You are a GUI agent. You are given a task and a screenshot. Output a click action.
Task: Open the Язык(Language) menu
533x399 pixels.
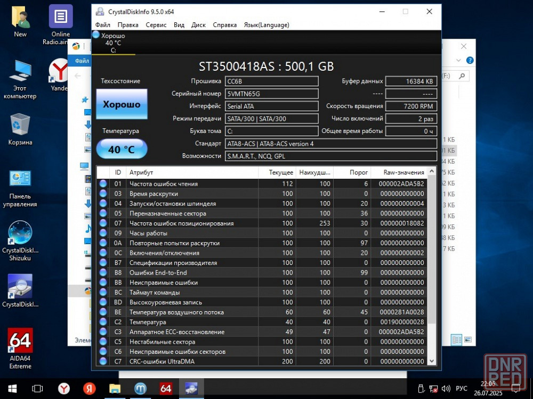266,25
